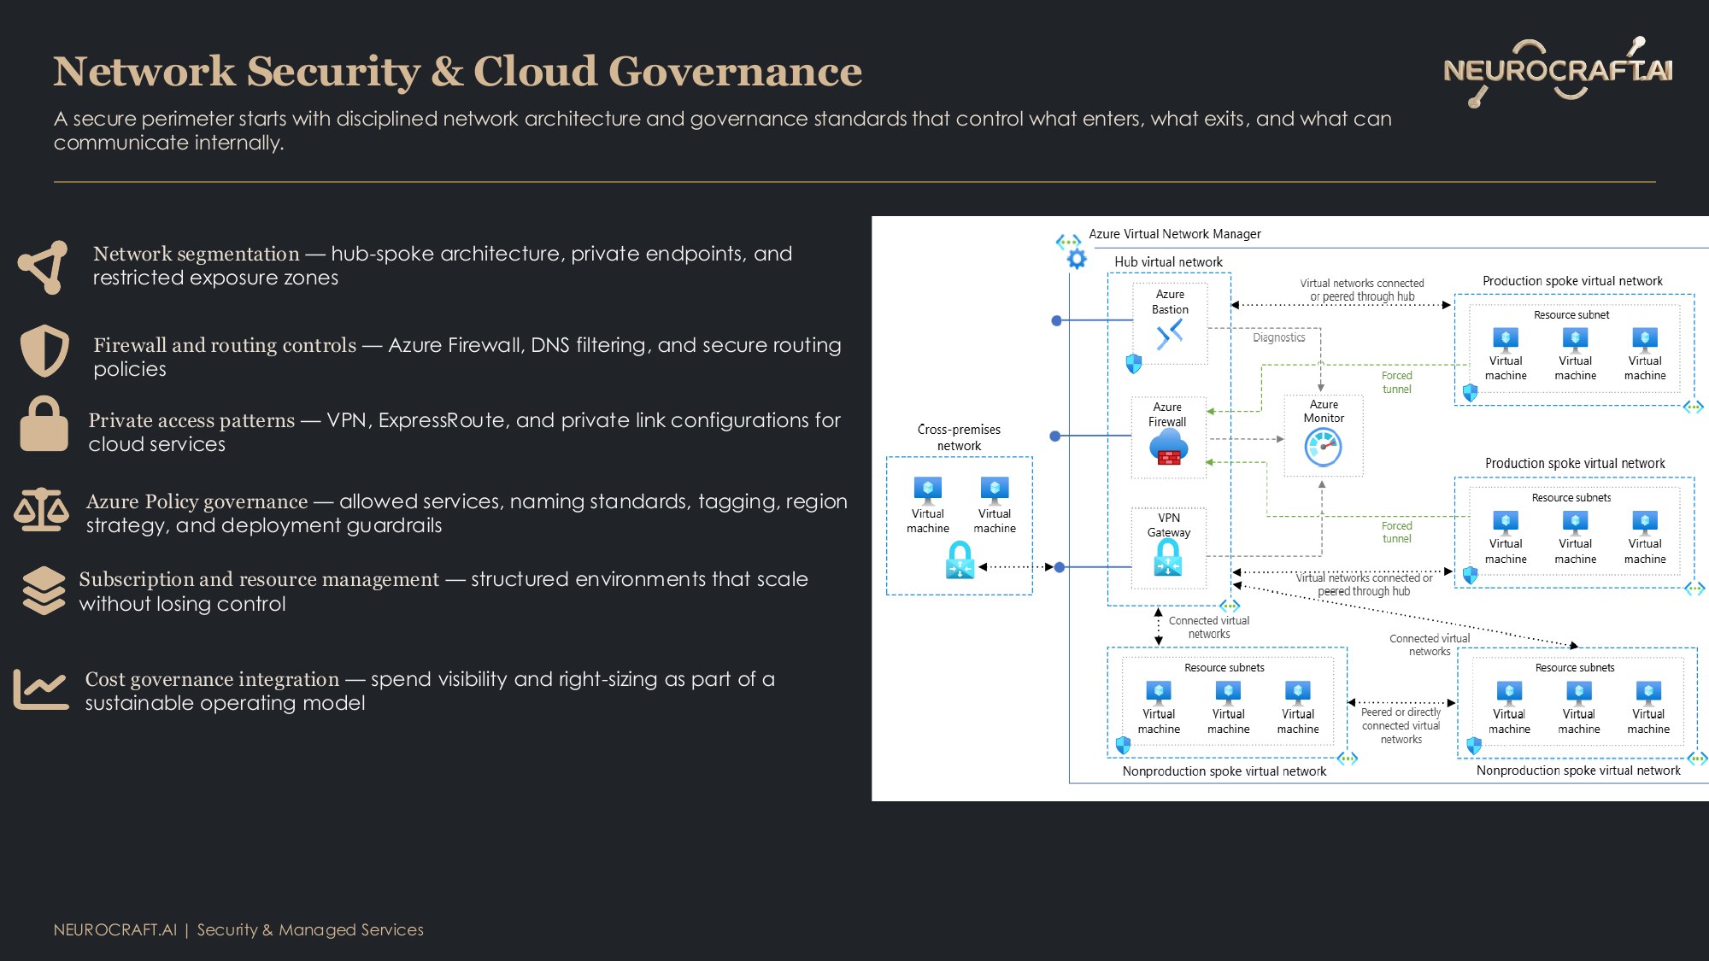Click the middle virtual machine in lower Production spoke
The image size is (1709, 961).
tap(1575, 522)
